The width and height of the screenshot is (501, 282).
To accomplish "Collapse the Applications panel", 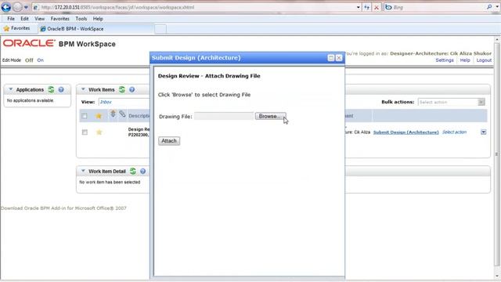I will (x=10, y=89).
